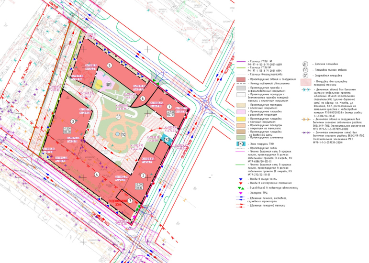369x263 pixels.
Task: Click the ТКО box in the legend
Action: click(241, 143)
